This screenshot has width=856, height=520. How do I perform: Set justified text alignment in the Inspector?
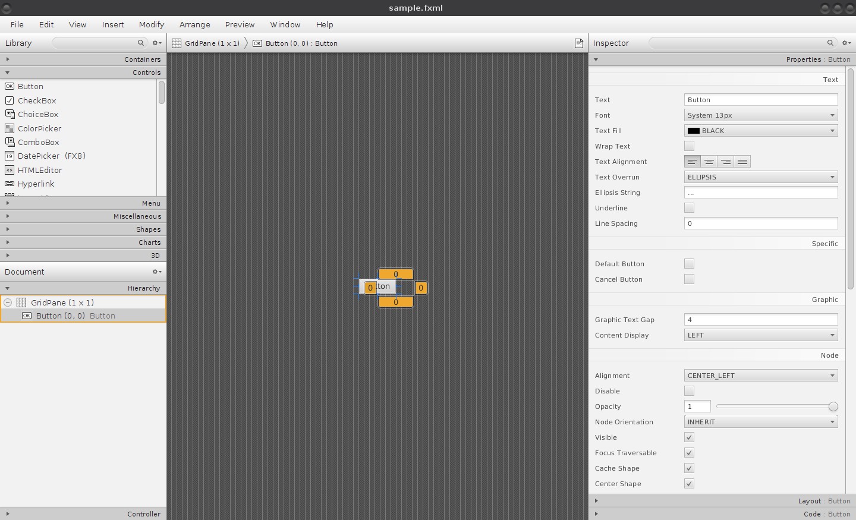[742, 161]
